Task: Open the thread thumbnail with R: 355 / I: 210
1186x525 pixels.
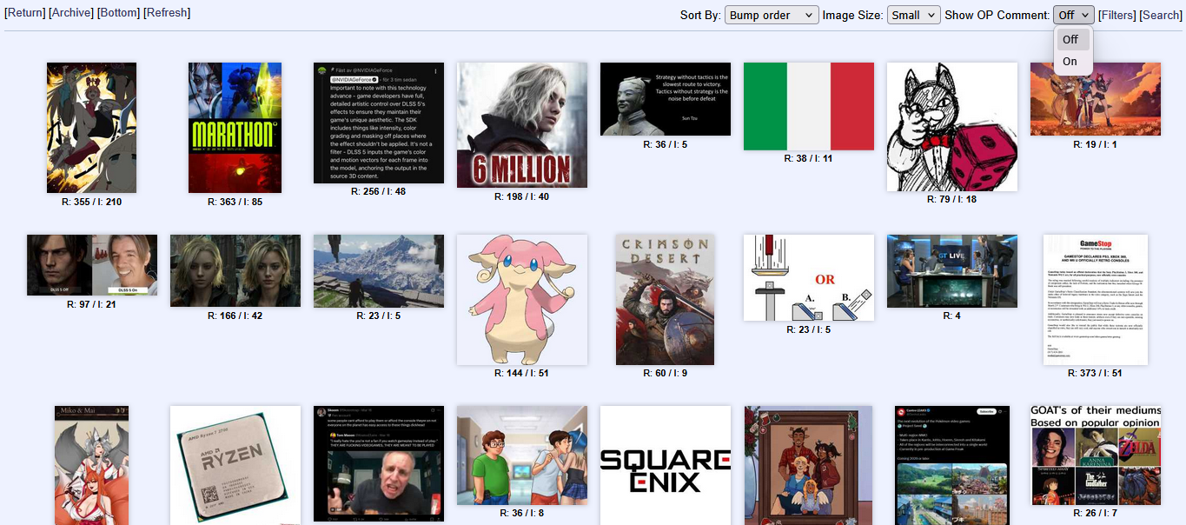Action: coord(92,128)
